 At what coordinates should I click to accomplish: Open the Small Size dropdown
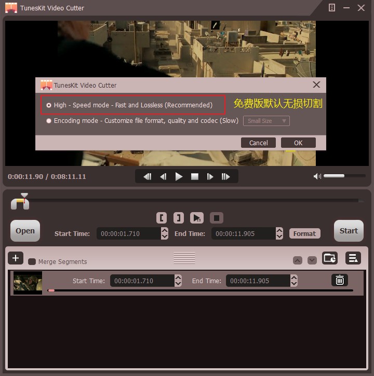coord(266,121)
